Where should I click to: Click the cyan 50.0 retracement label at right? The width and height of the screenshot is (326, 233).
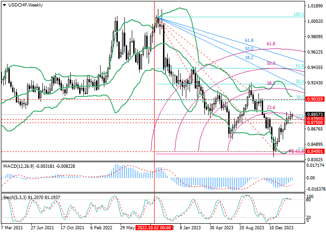tap(300, 82)
